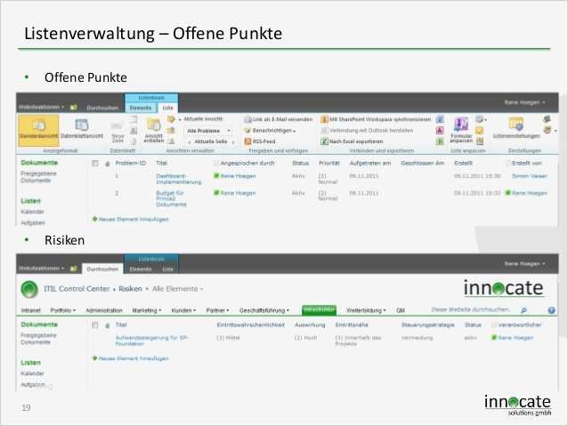Screen dimensions: 568x426
Task: Sort by the Aufgetreten am column header
Action: click(370, 164)
